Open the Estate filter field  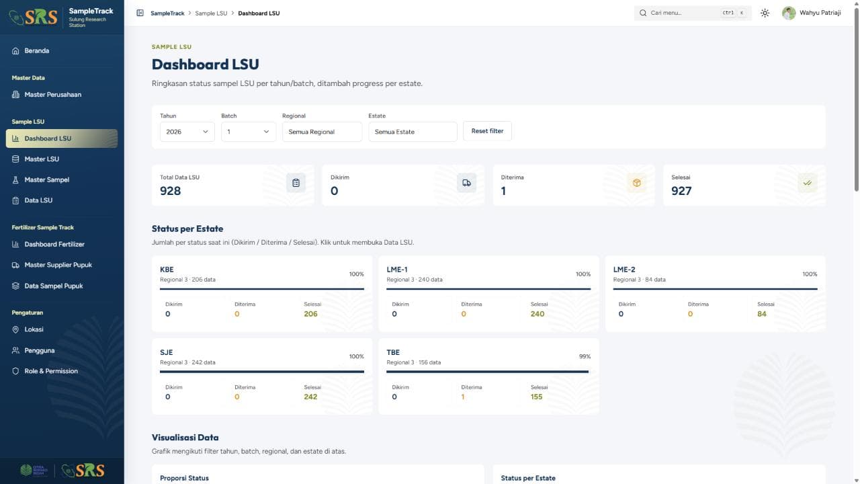coord(413,132)
